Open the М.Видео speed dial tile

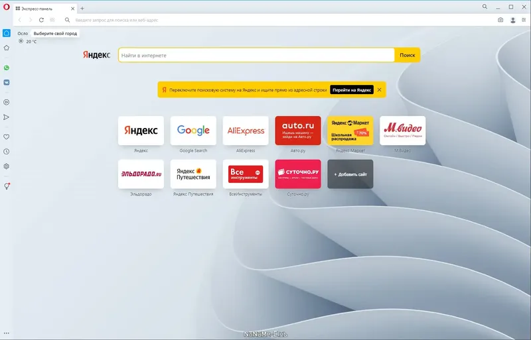pos(403,131)
